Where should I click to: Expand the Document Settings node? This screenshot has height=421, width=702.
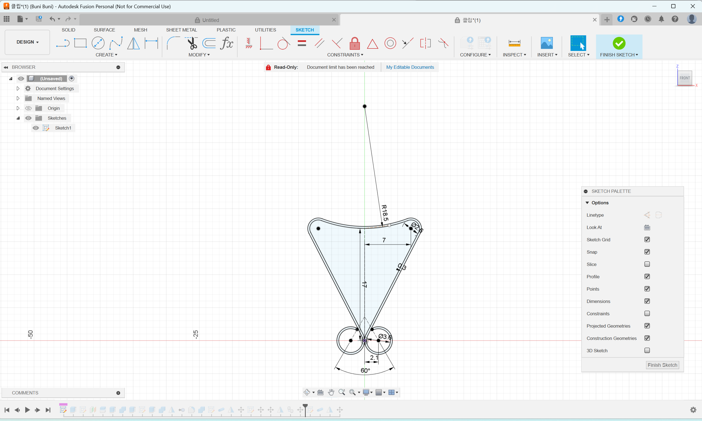(x=18, y=88)
